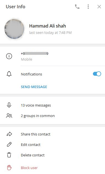Toggle the Notifications switch off
This screenshot has width=105, height=174.
(97, 74)
